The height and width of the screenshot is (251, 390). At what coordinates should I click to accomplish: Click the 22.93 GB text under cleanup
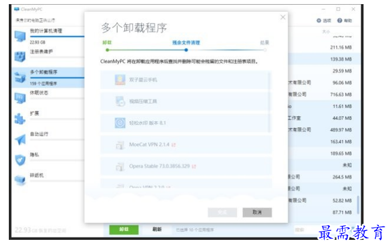(38, 42)
